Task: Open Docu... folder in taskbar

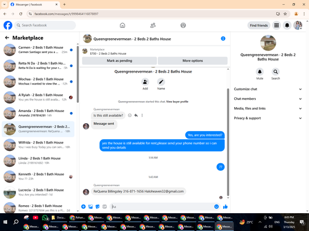Action: 59,217
